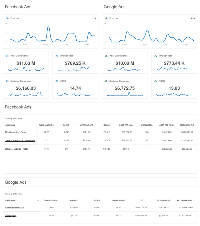This screenshot has width=200, height=226.
Task: Click the 129 total on Facebook Compras
Action: [94, 18]
